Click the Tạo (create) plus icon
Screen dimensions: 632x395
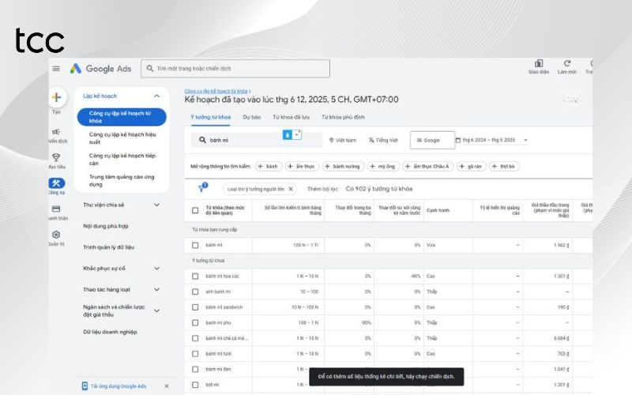click(x=56, y=98)
